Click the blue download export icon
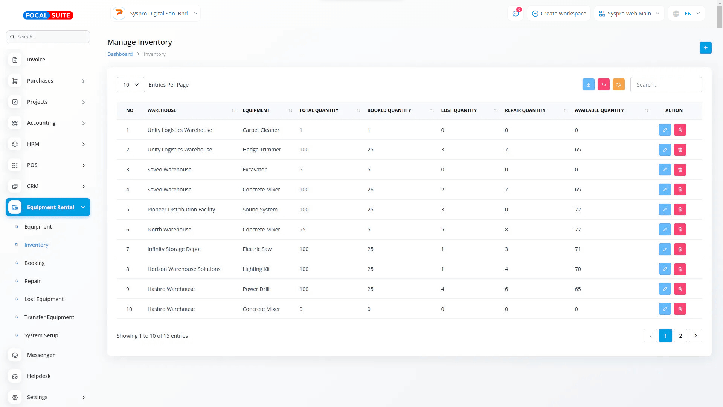This screenshot has height=407, width=723. click(x=588, y=84)
